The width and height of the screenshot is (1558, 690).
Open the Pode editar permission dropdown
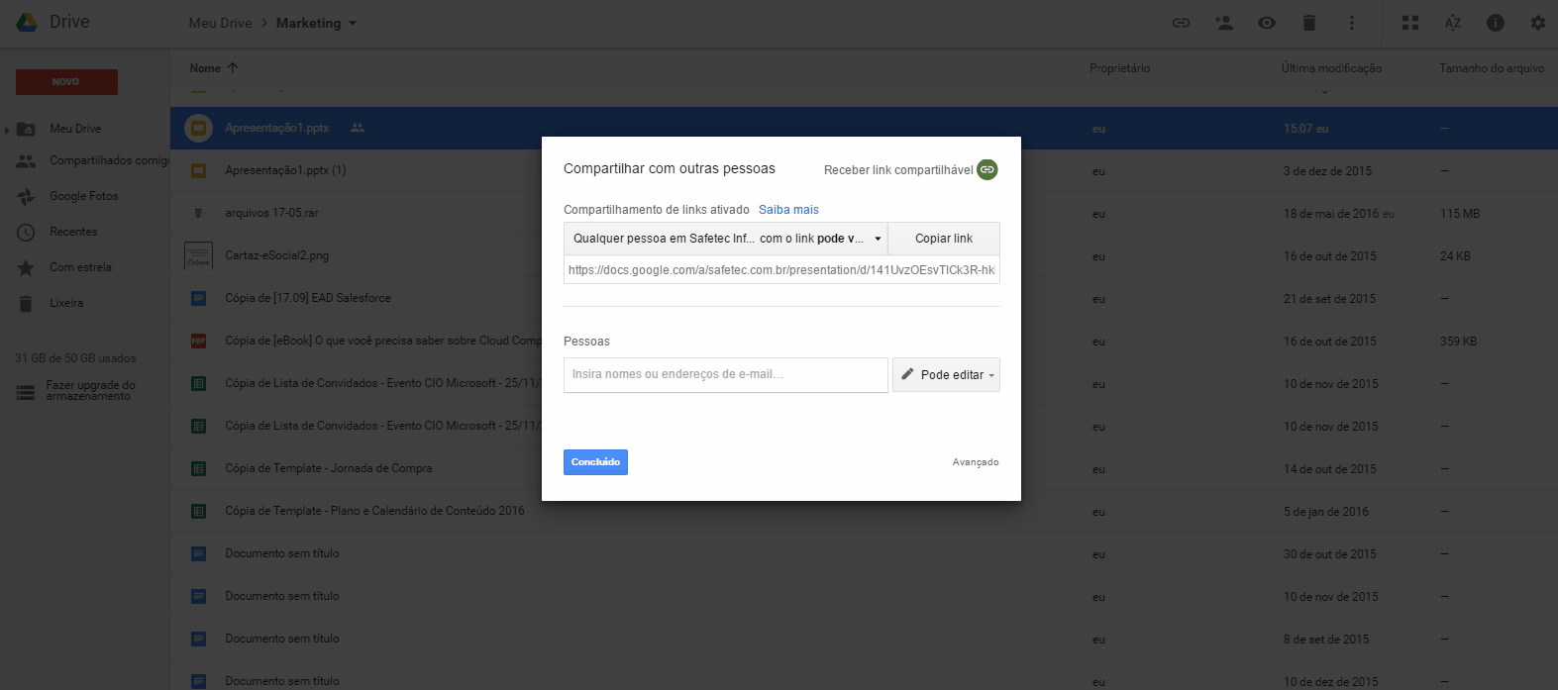(x=946, y=374)
